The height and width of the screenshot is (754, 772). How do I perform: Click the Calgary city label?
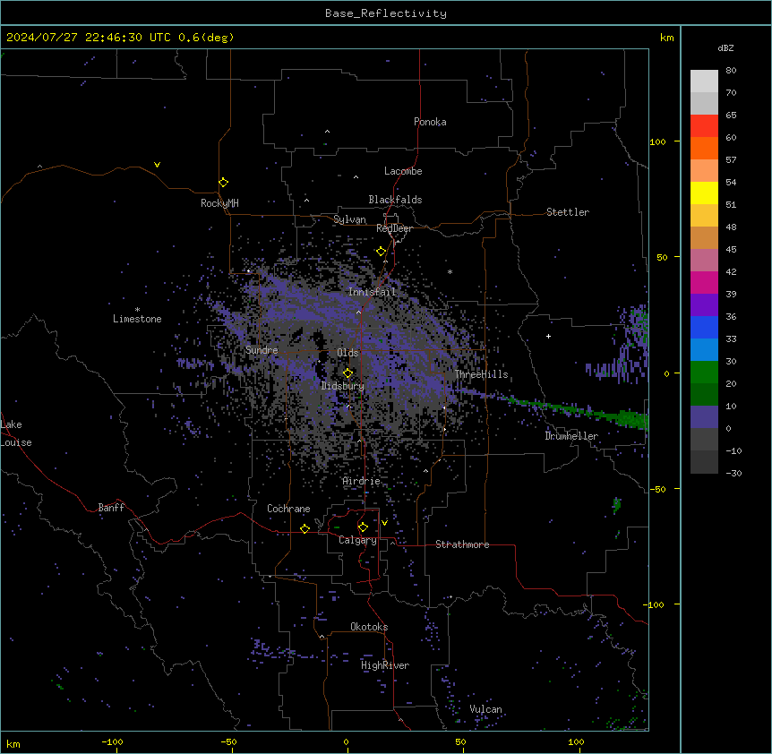click(357, 540)
